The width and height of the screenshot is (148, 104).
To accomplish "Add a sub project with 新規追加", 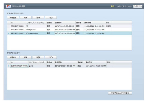I will point(13,57).
